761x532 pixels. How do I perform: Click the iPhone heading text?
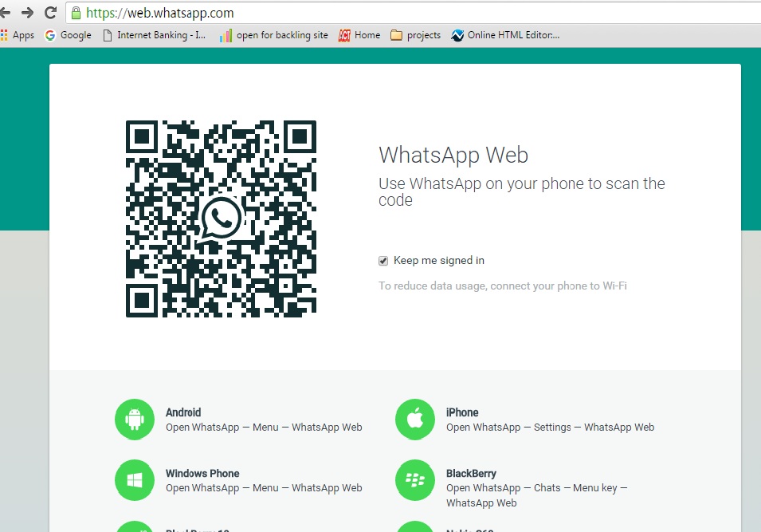click(x=462, y=412)
